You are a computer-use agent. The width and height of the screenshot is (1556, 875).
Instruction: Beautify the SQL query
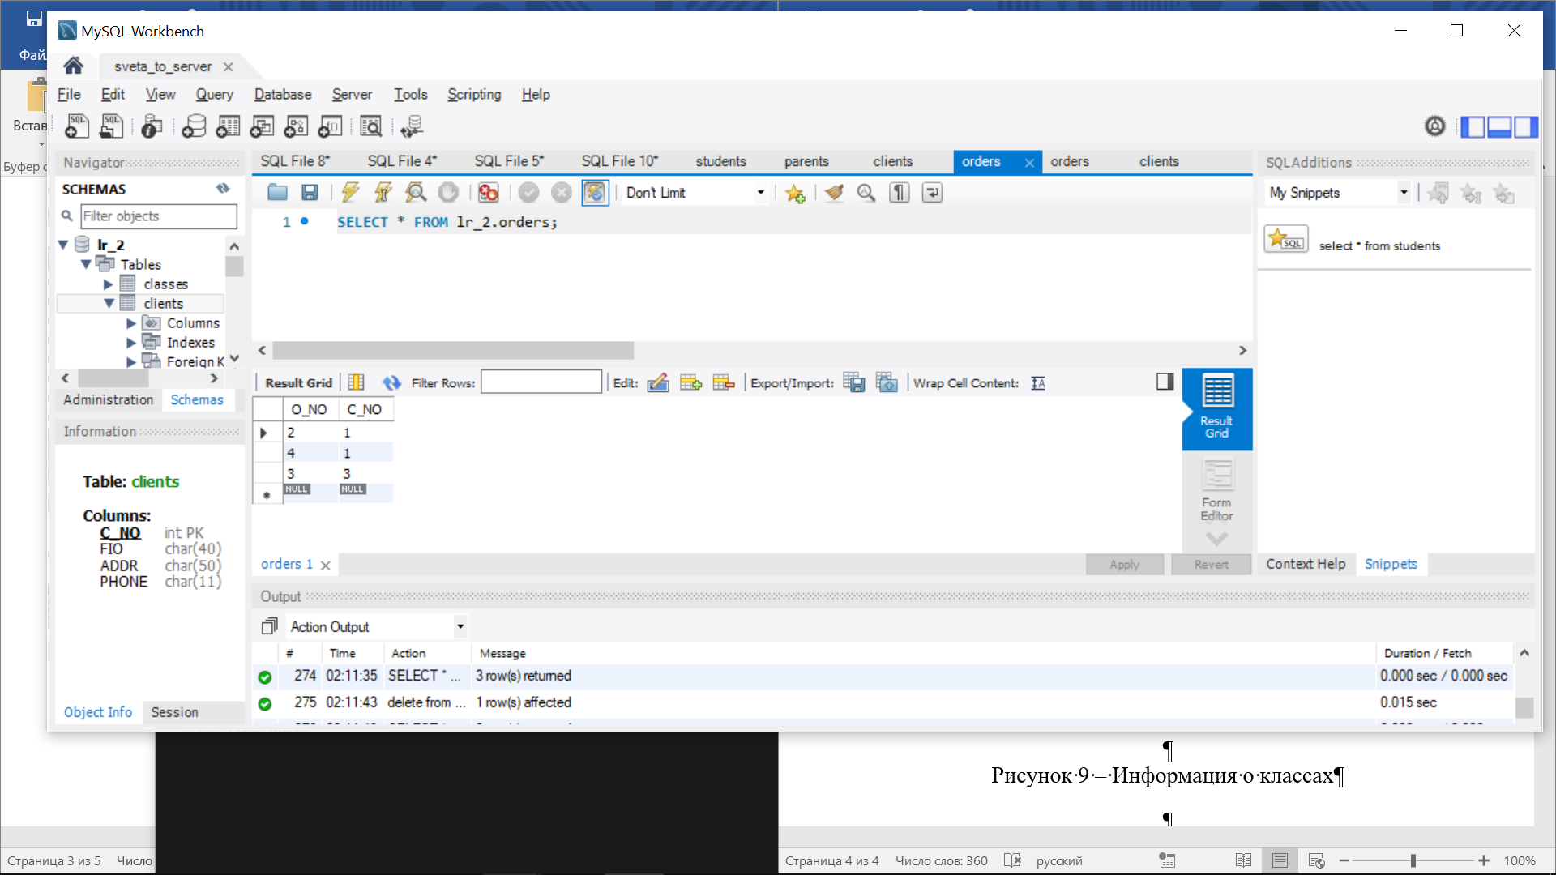834,193
